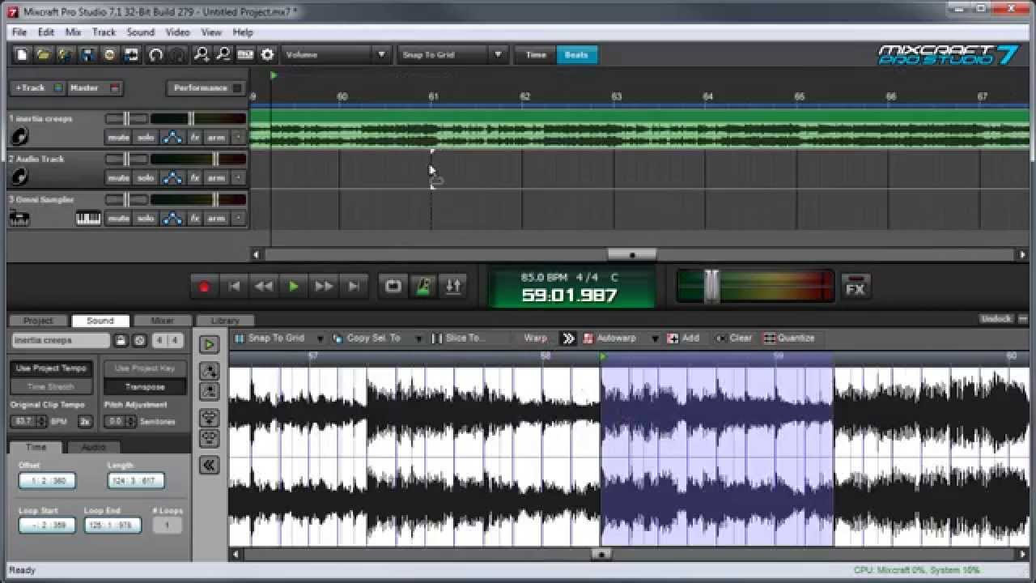Click the loop playback mode icon

tap(393, 287)
